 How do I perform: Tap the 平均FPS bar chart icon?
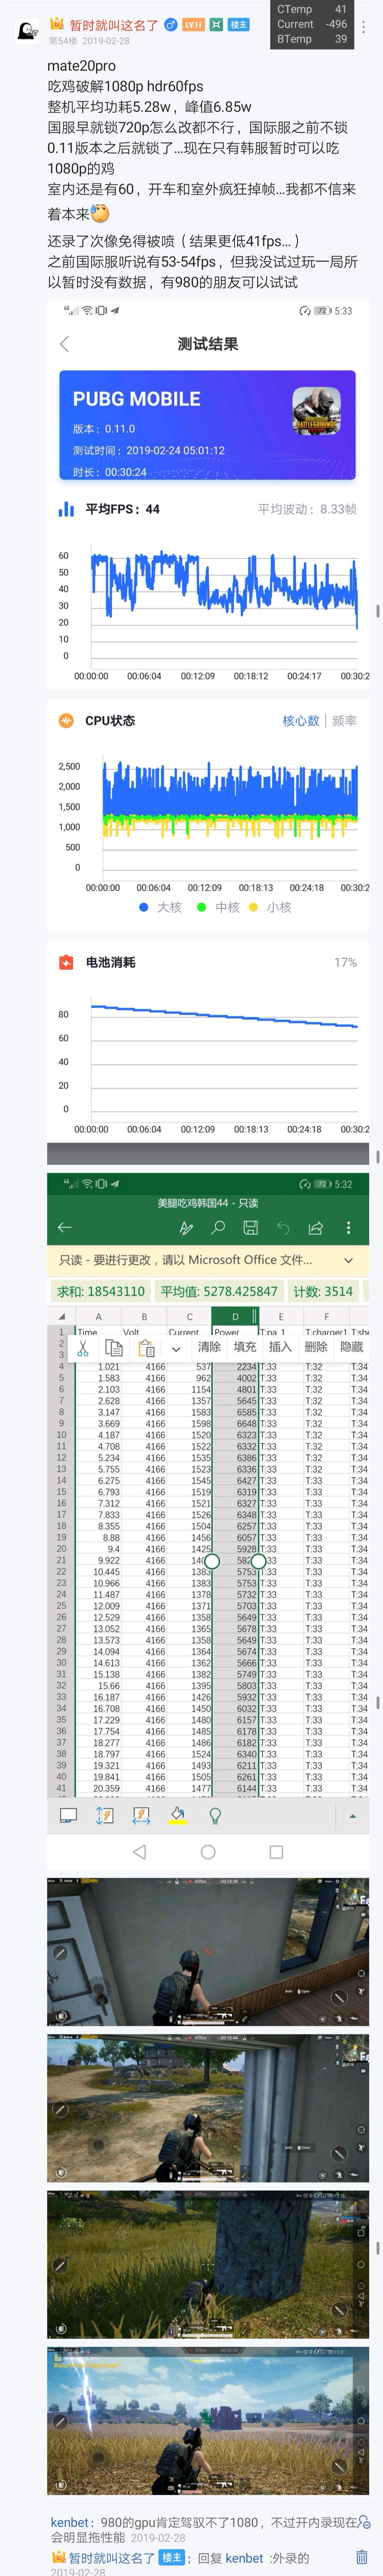[66, 509]
